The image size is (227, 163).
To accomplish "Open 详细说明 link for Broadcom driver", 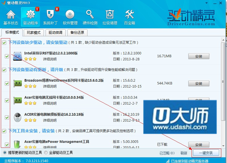I will (x=50, y=86).
